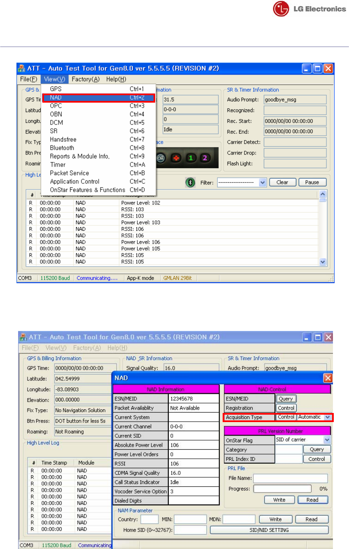Click the OnStar button icon

[x=161, y=158]
